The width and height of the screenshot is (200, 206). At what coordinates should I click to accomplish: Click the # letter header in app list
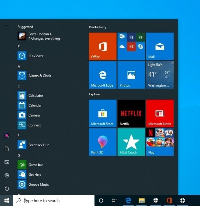coord(19,46)
